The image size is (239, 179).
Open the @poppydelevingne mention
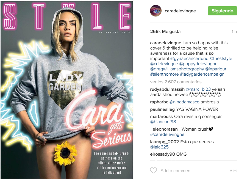(198, 64)
